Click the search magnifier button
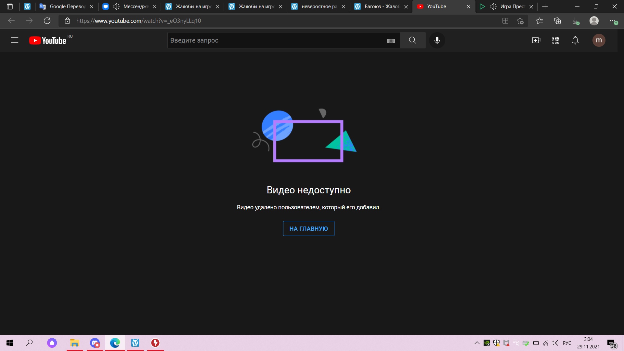The image size is (624, 351). pyautogui.click(x=412, y=40)
